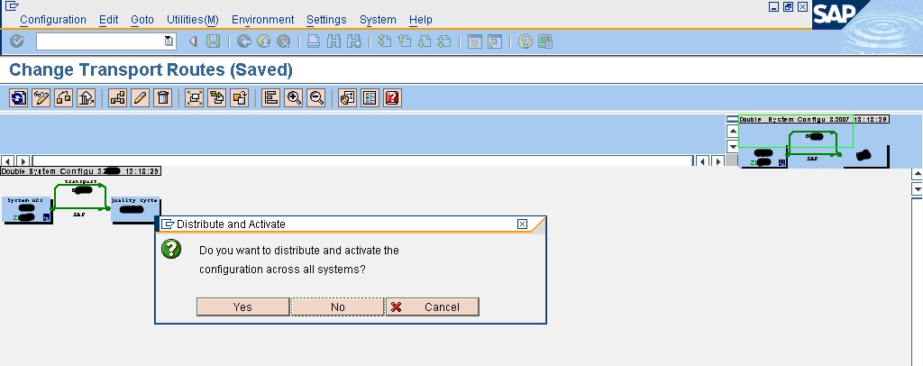Click the Refresh icon in the application toolbar

[x=19, y=97]
